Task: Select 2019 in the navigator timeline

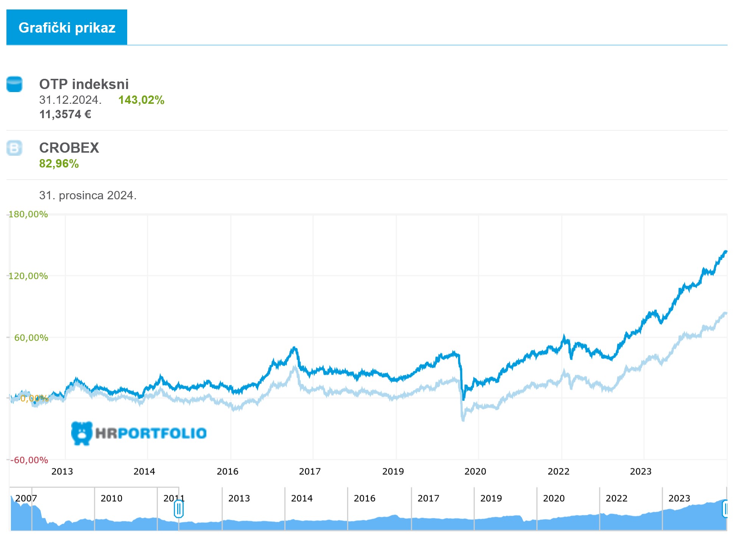Action: click(x=491, y=498)
